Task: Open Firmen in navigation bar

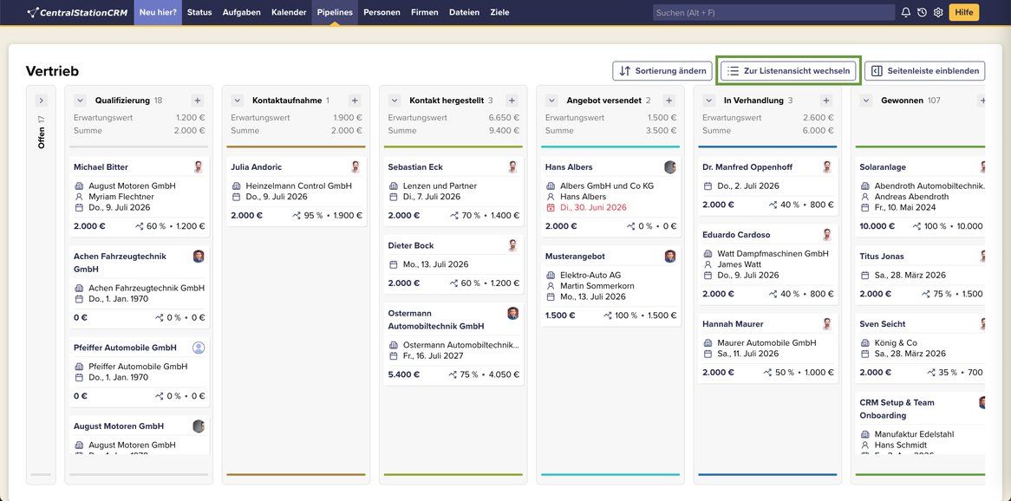Action: click(424, 12)
